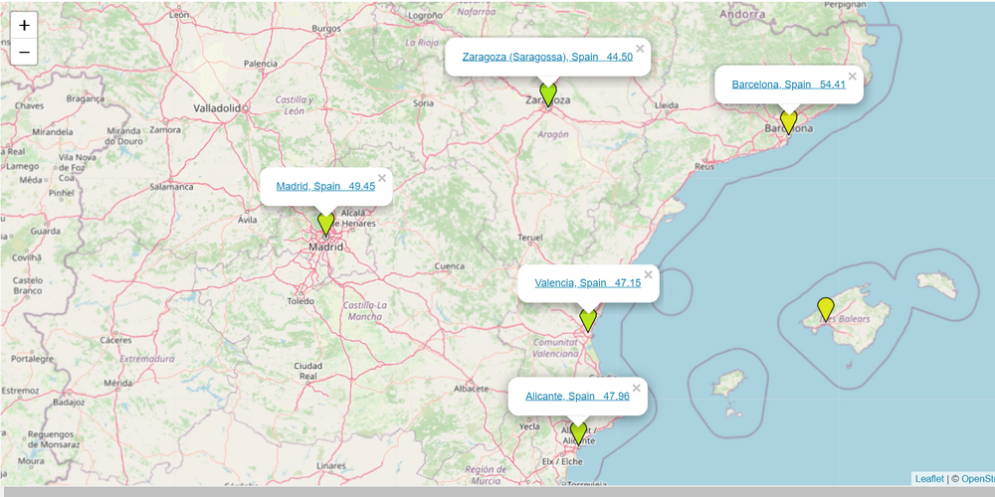Click the Mérida city label

(118, 384)
